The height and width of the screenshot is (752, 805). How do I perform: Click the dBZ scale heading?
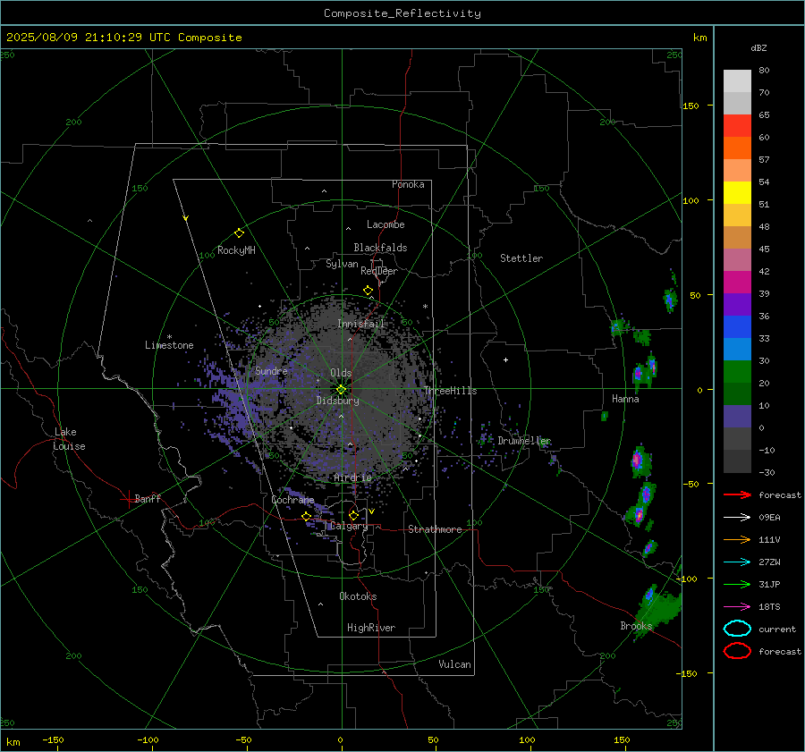(758, 47)
